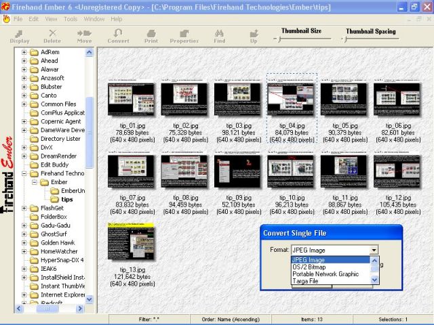434x325 pixels.
Task: Click the Order: Name (Ascending) status entry
Action: pos(231,320)
